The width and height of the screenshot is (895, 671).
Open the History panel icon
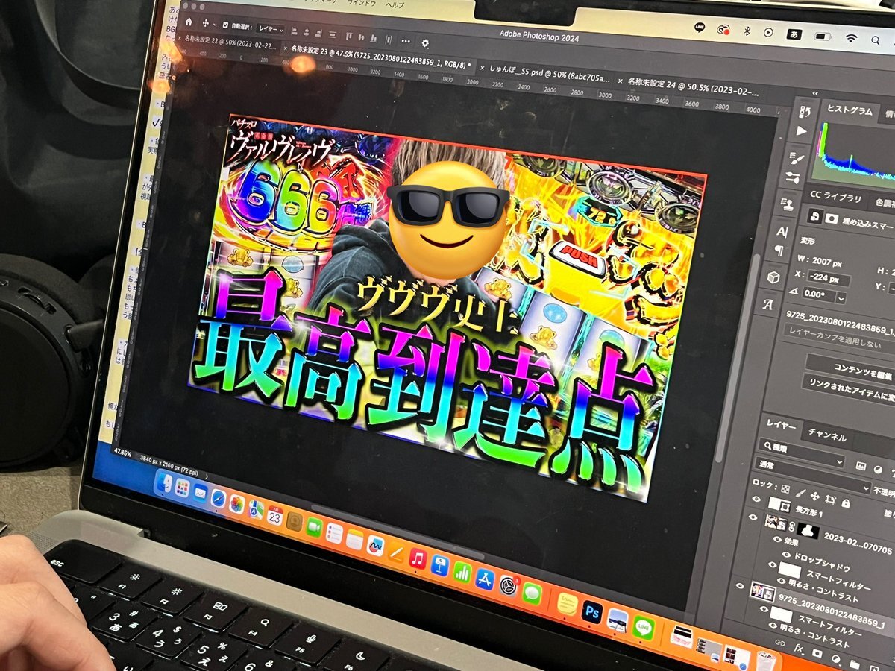click(805, 113)
